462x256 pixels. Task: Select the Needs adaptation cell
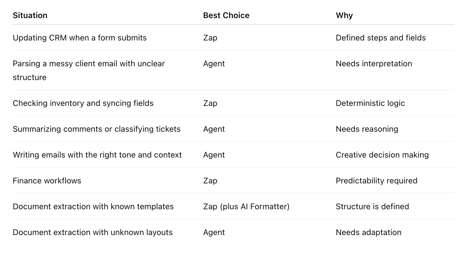(x=369, y=232)
